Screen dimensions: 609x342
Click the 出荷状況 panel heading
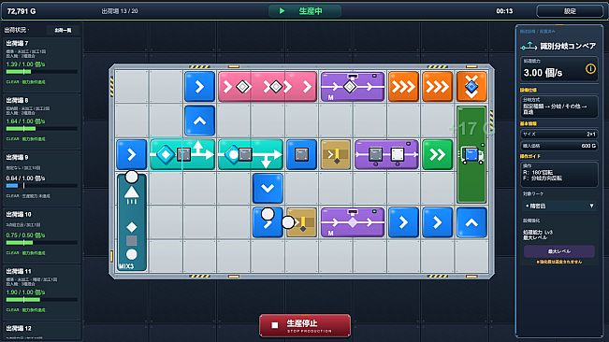tap(16, 30)
